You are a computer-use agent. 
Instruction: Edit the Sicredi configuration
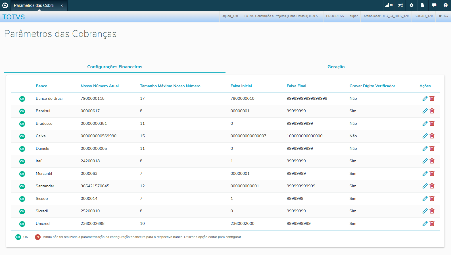click(425, 211)
